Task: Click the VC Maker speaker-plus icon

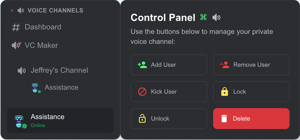Action: tap(16, 45)
